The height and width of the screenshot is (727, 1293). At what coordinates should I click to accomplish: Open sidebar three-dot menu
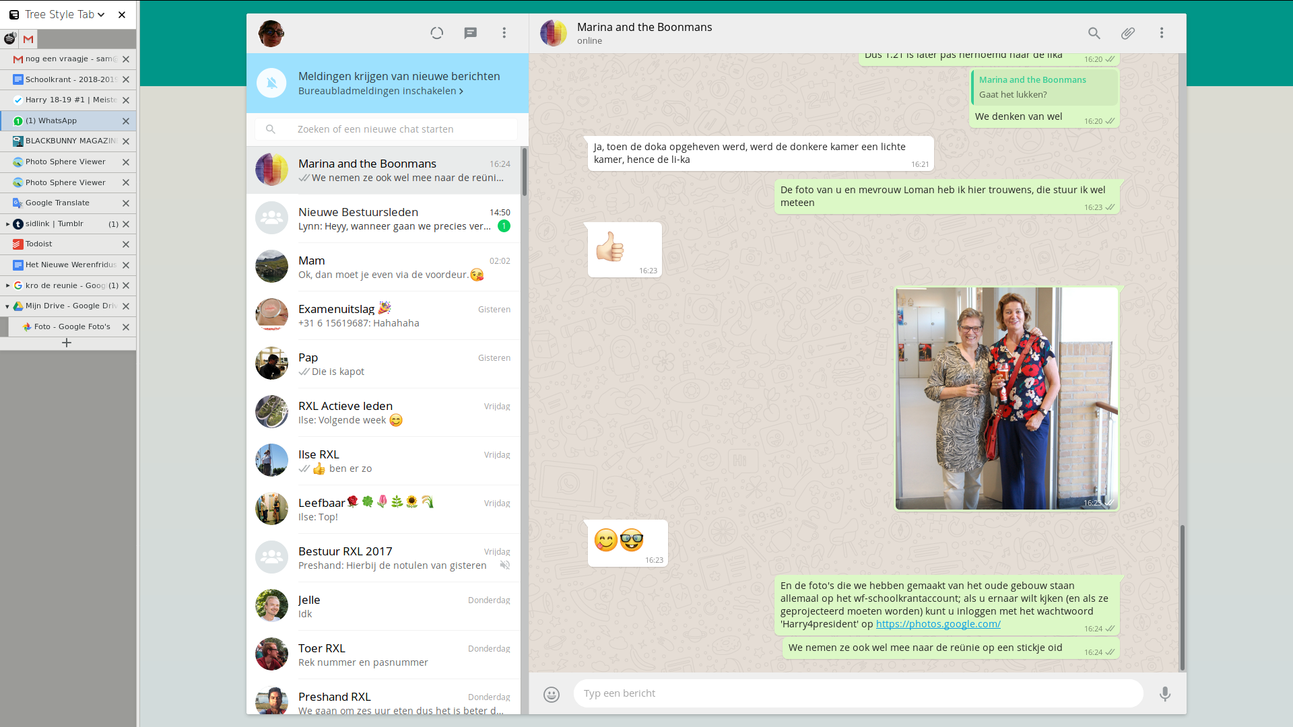point(504,33)
